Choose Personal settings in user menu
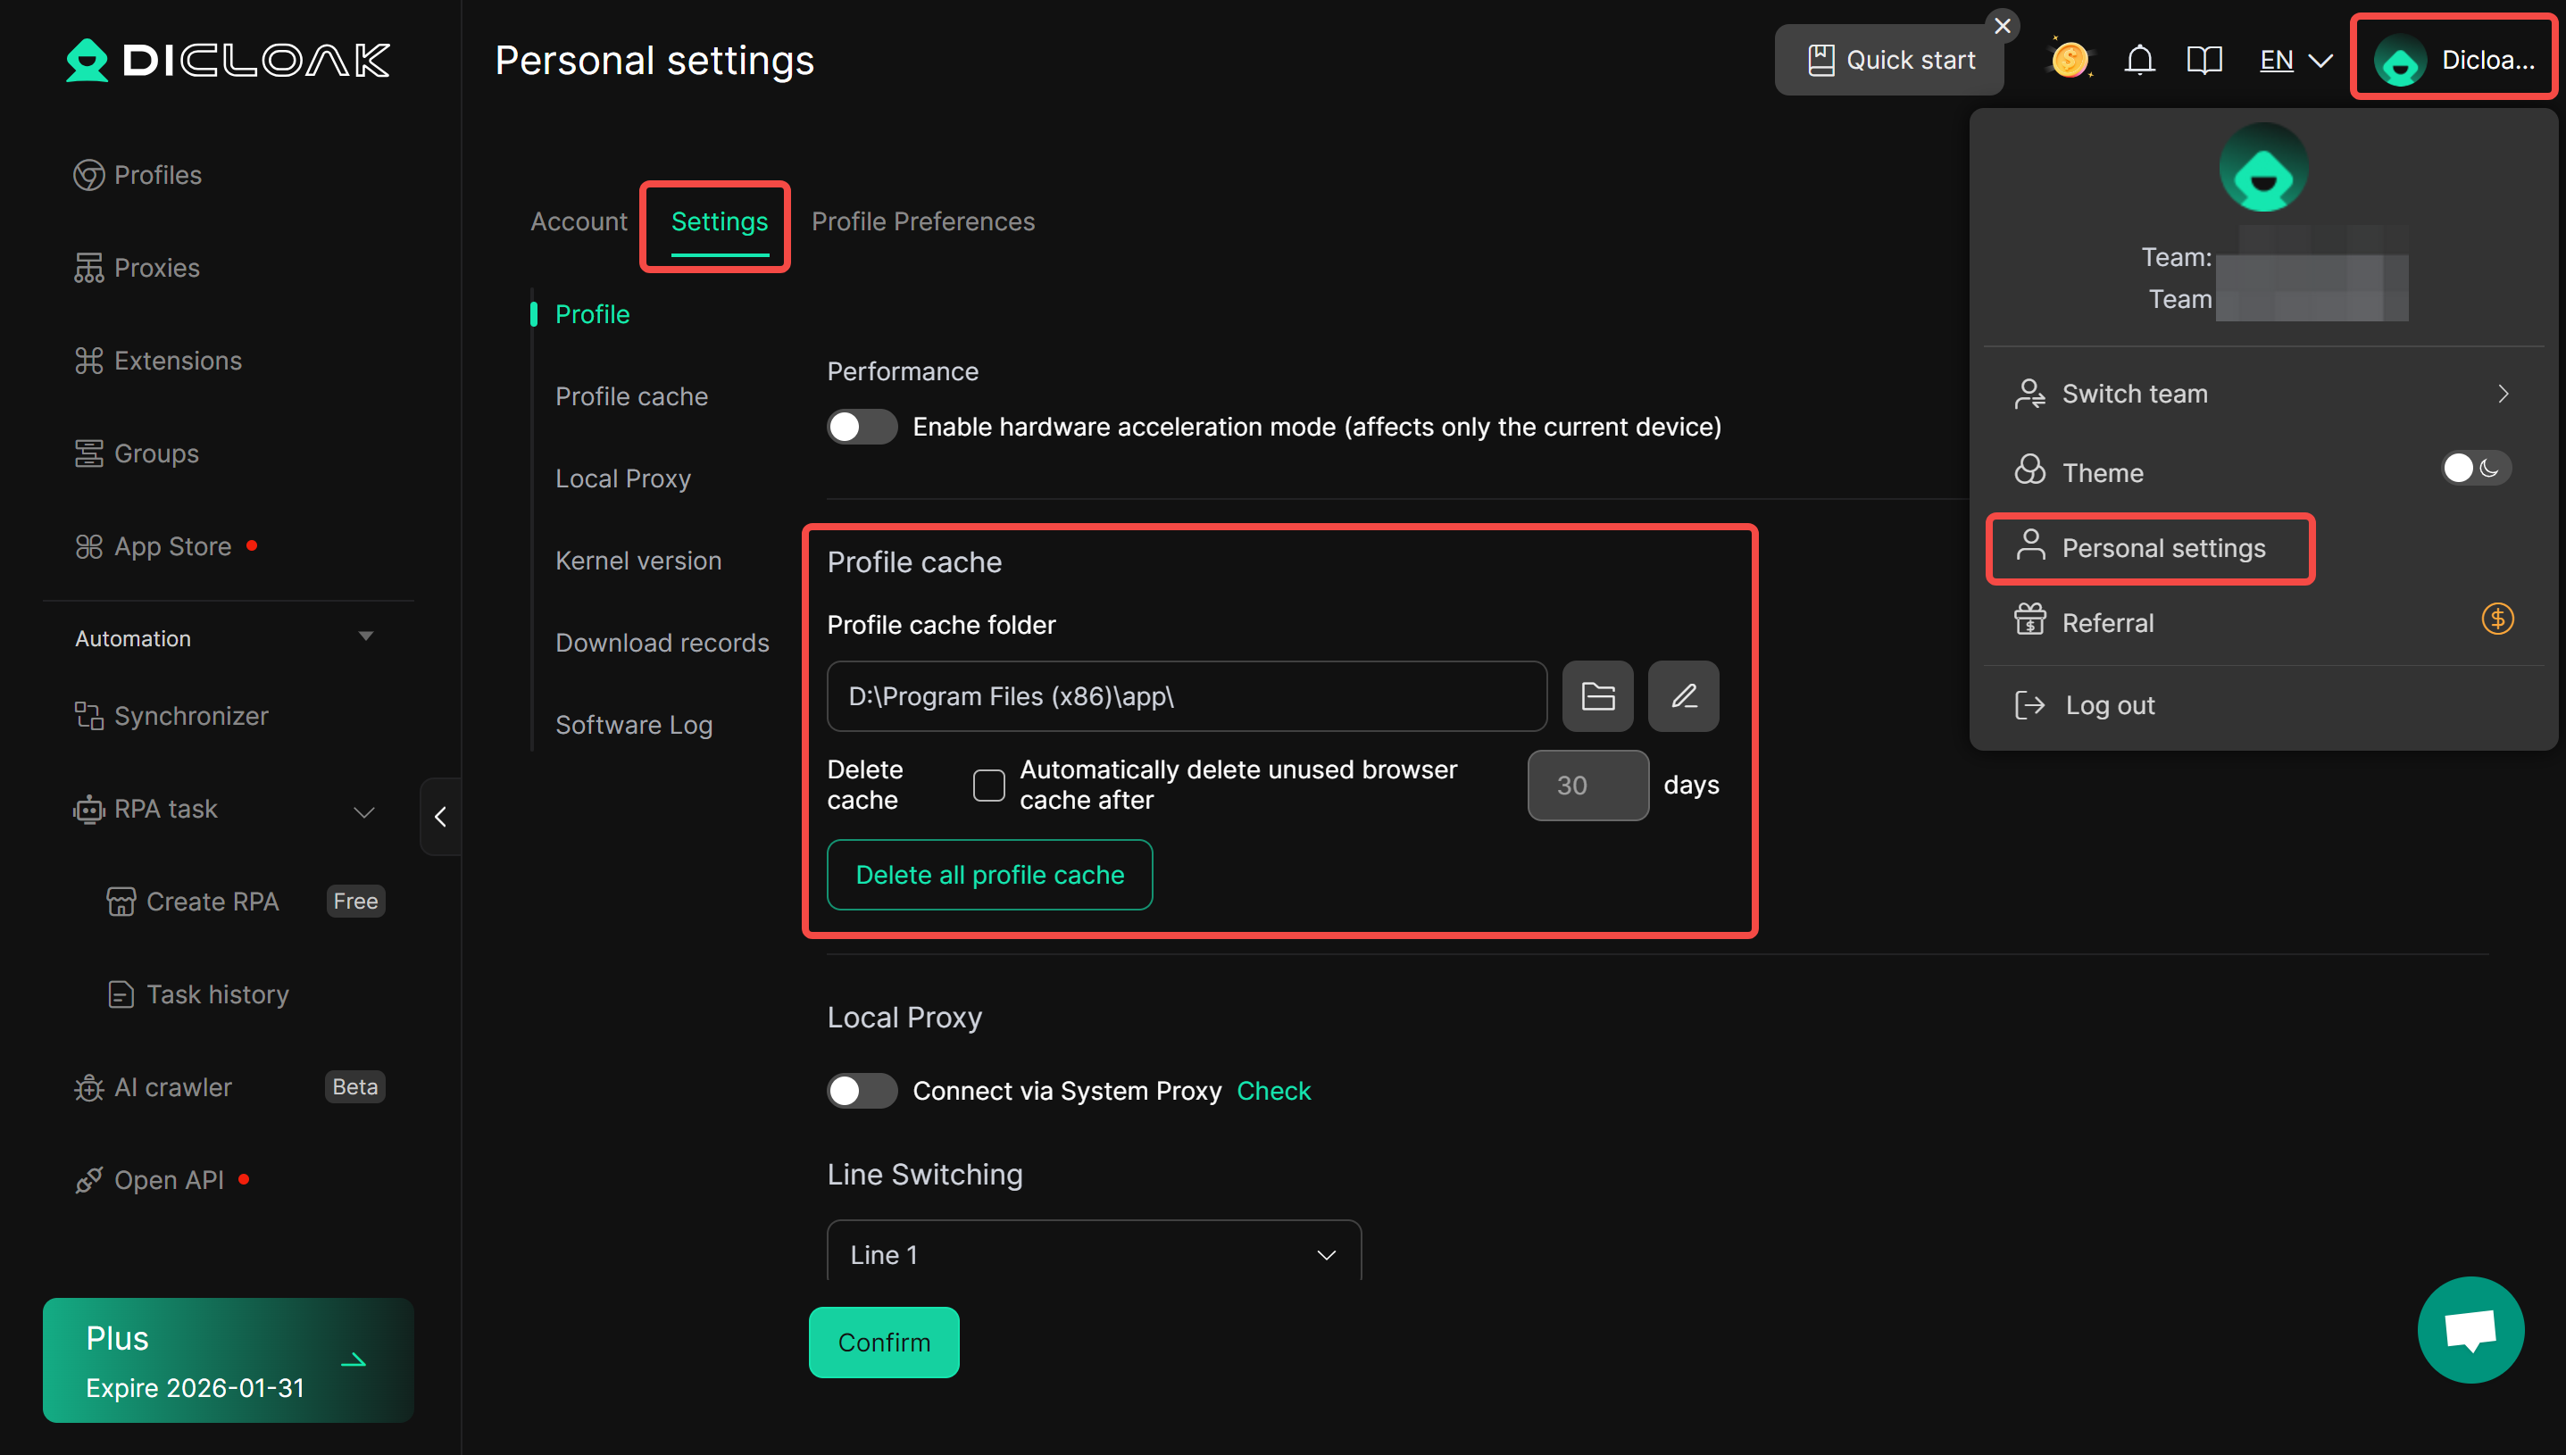The width and height of the screenshot is (2566, 1455). (x=2149, y=549)
